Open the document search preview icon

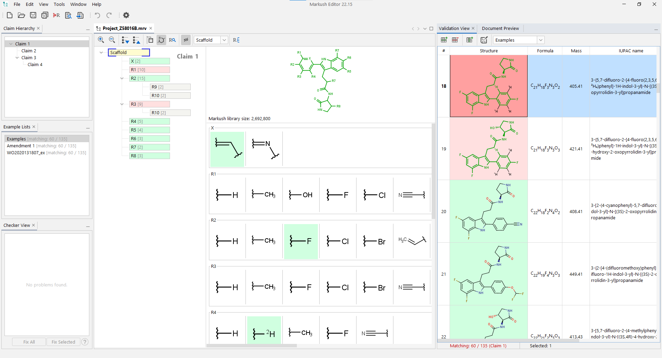coord(68,15)
